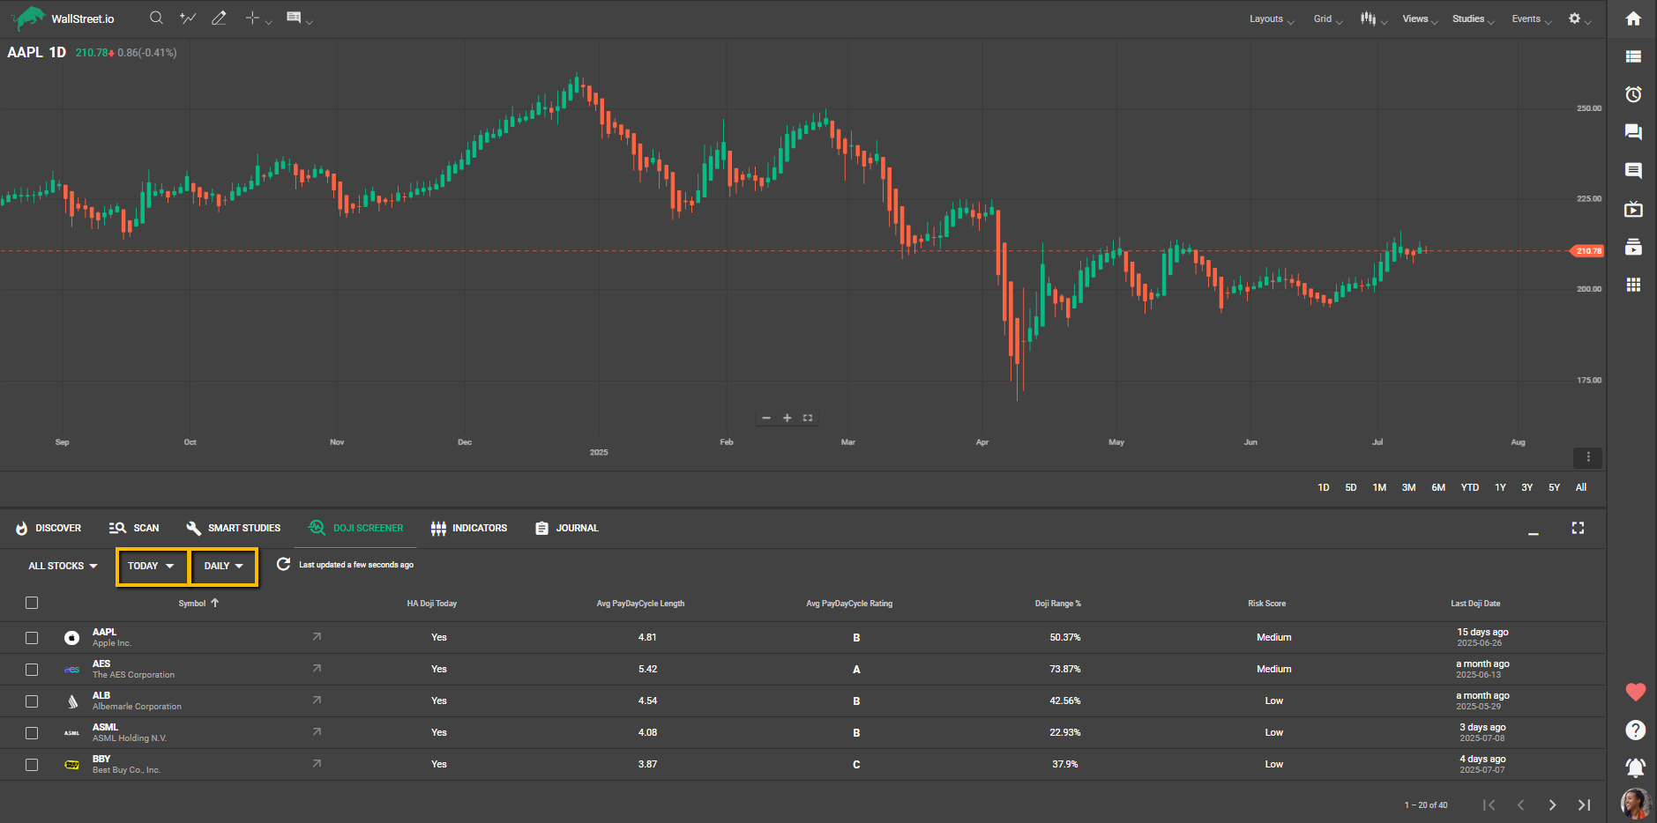Expand the Studies dropdown

[1473, 19]
